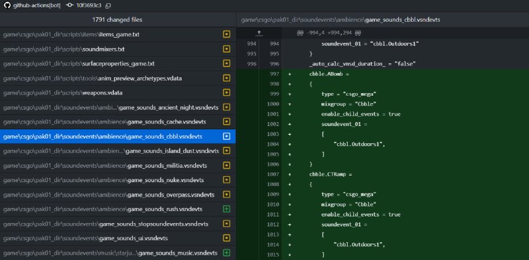Click line 1011 enable_child_events = true
The image size is (529, 260).
pyautogui.click(x=360, y=214)
